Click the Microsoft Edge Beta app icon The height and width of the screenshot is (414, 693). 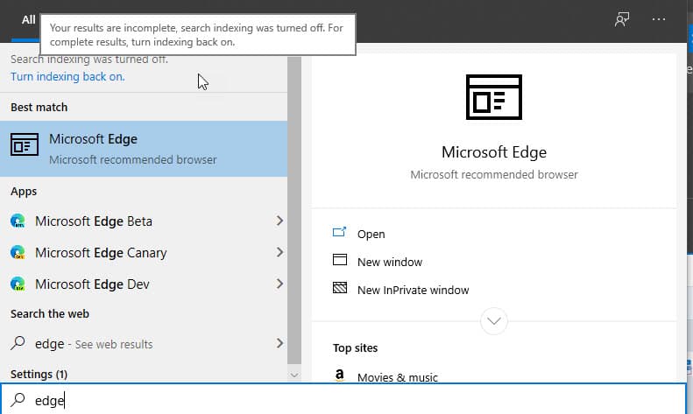(18, 221)
